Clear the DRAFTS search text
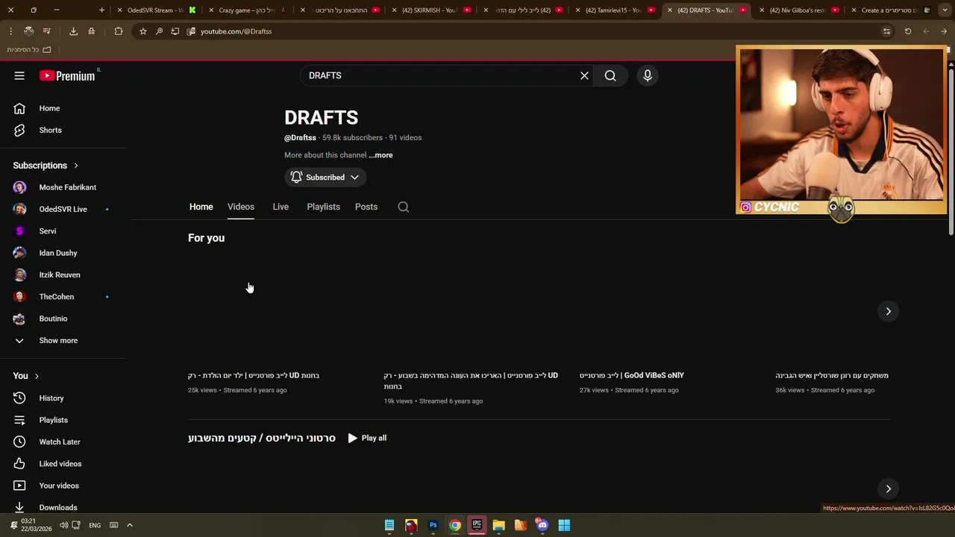The height and width of the screenshot is (537, 955). [x=584, y=75]
